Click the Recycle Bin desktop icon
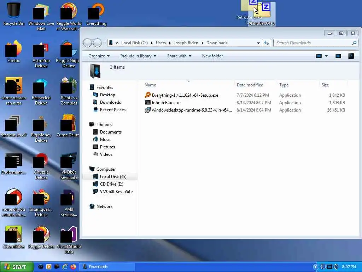 tap(14, 13)
